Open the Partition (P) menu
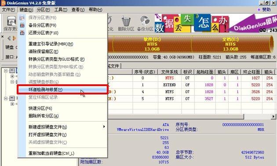277x166 pixels. (43, 10)
